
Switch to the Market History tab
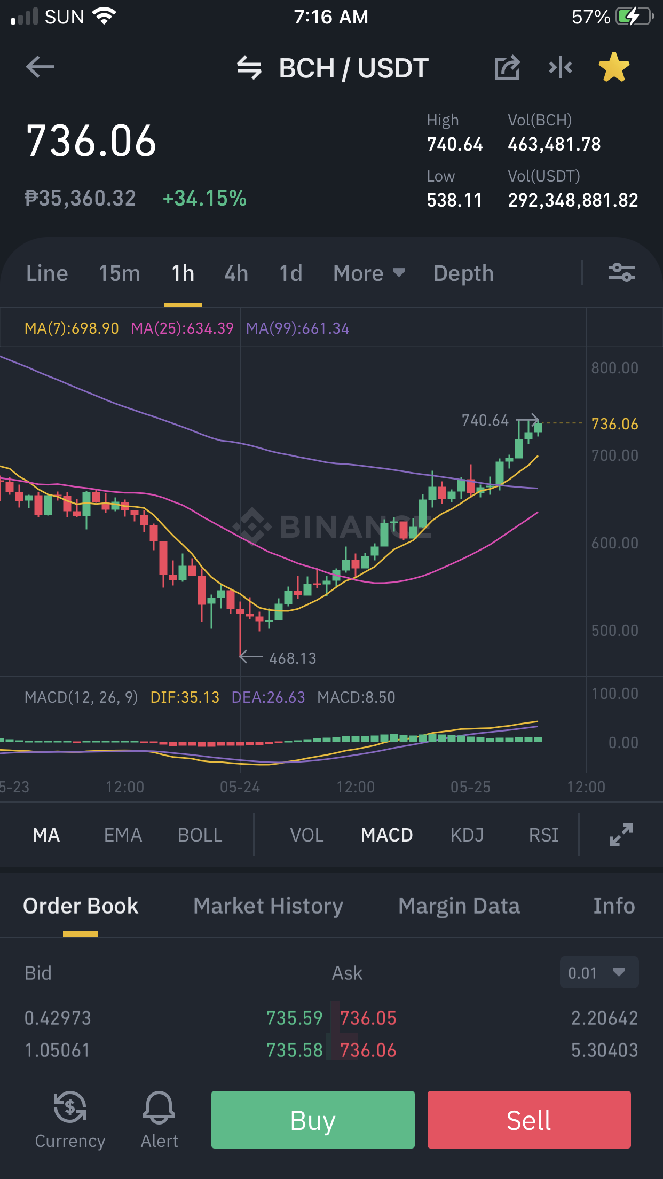pos(268,906)
